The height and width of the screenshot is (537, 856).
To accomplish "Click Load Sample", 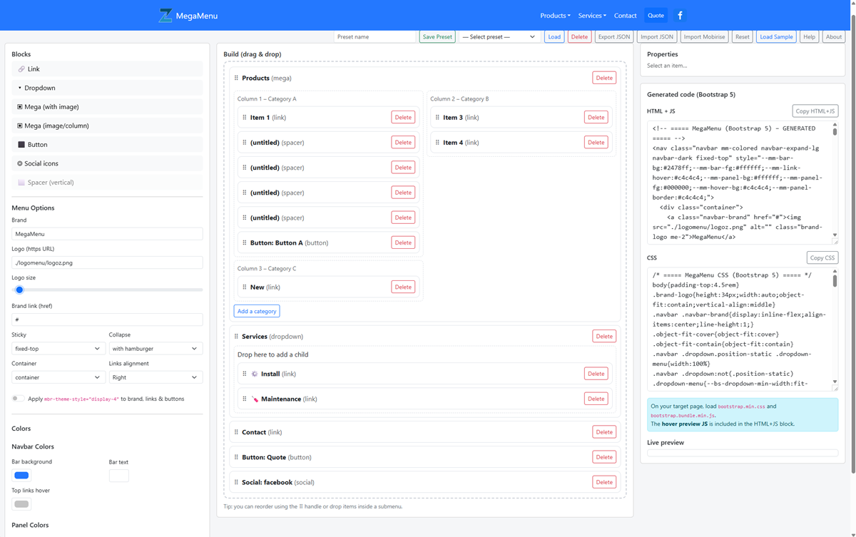I will [776, 36].
